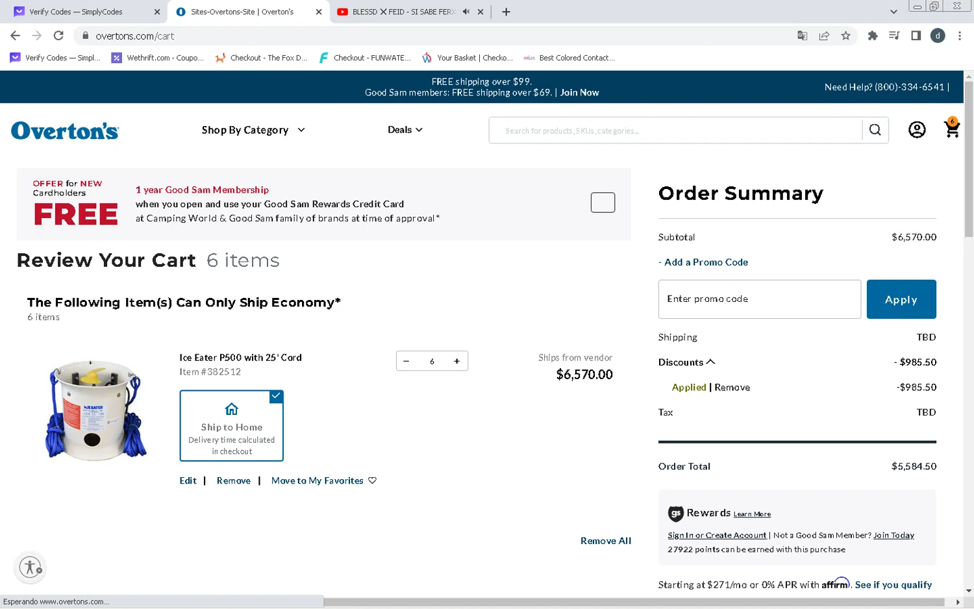The image size is (974, 609).
Task: Open Verify Codes — Simpl... bookmark
Action: click(x=55, y=58)
